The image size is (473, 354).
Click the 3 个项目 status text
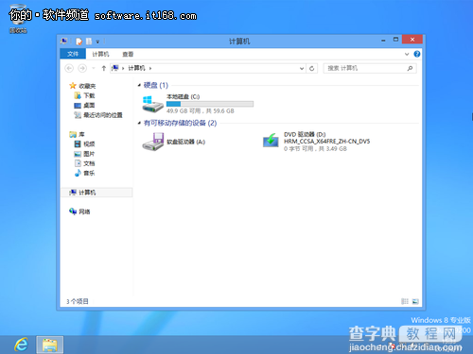[78, 301]
